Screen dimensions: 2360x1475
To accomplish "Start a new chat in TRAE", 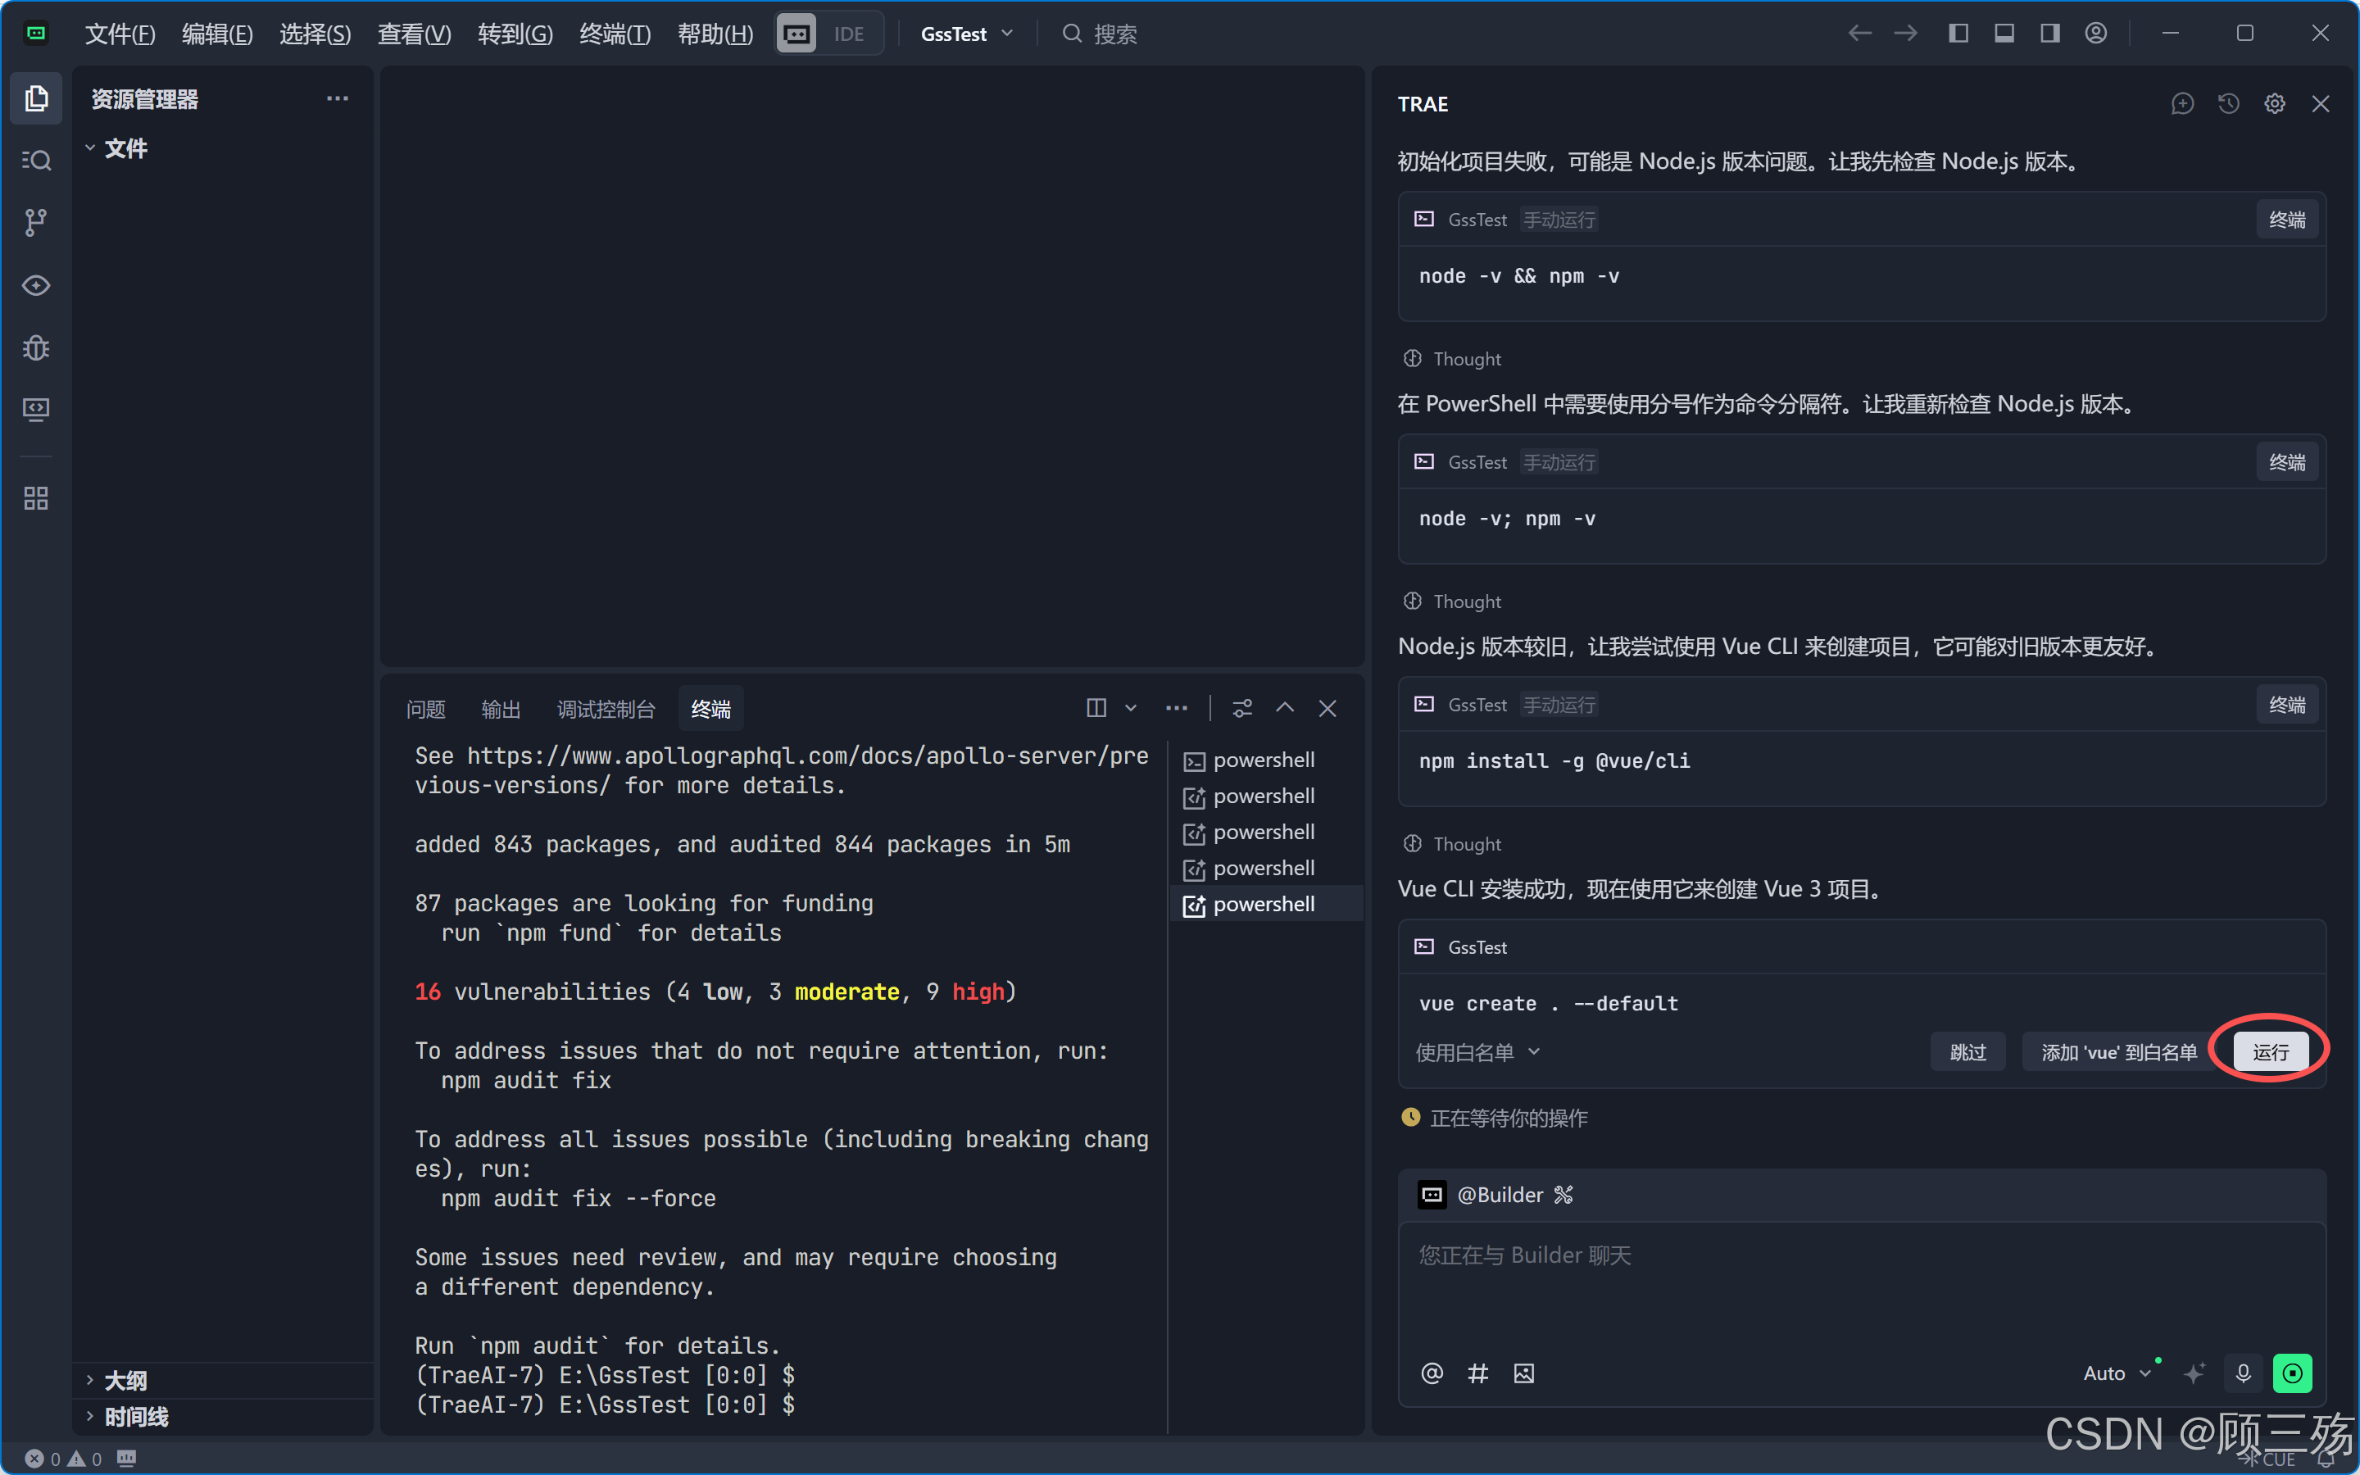I will [2182, 103].
